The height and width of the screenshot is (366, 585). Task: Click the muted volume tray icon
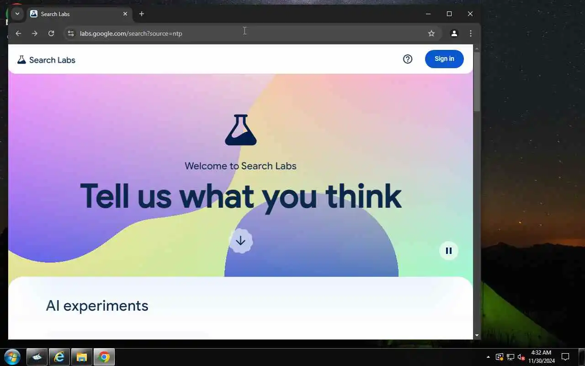pyautogui.click(x=521, y=357)
